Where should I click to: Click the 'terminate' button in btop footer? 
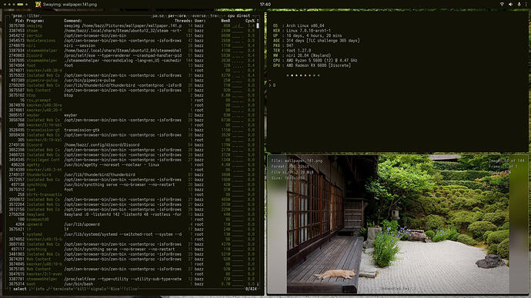tap(62, 289)
